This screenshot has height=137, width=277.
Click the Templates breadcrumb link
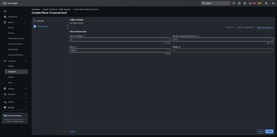click(36, 9)
